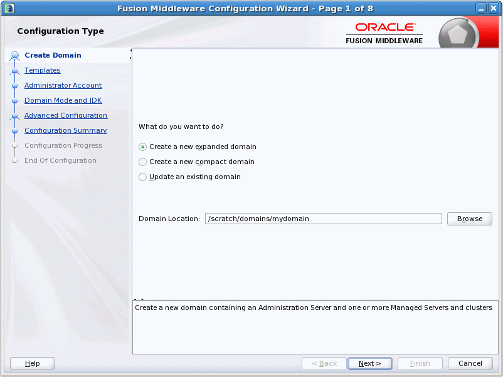The width and height of the screenshot is (503, 377).
Task: Click the Domain Location text field
Action: click(324, 219)
